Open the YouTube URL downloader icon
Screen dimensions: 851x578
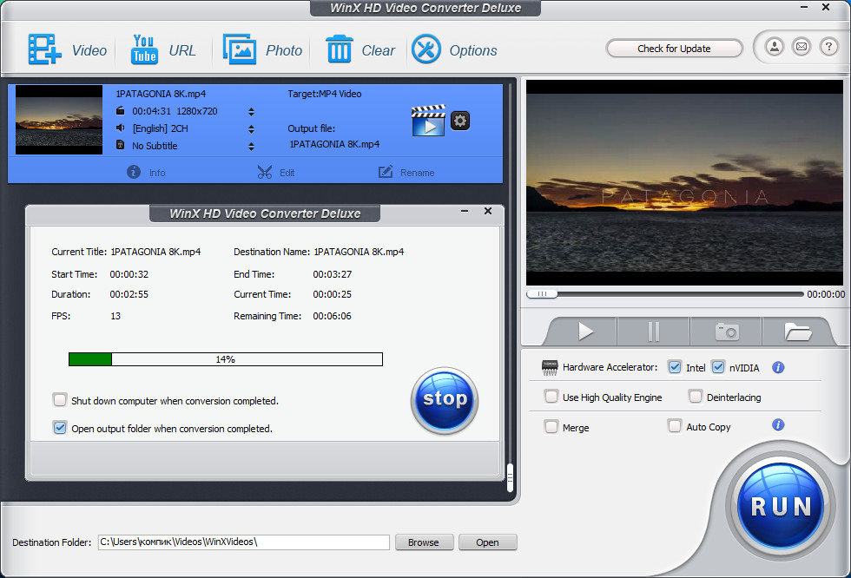tap(144, 49)
